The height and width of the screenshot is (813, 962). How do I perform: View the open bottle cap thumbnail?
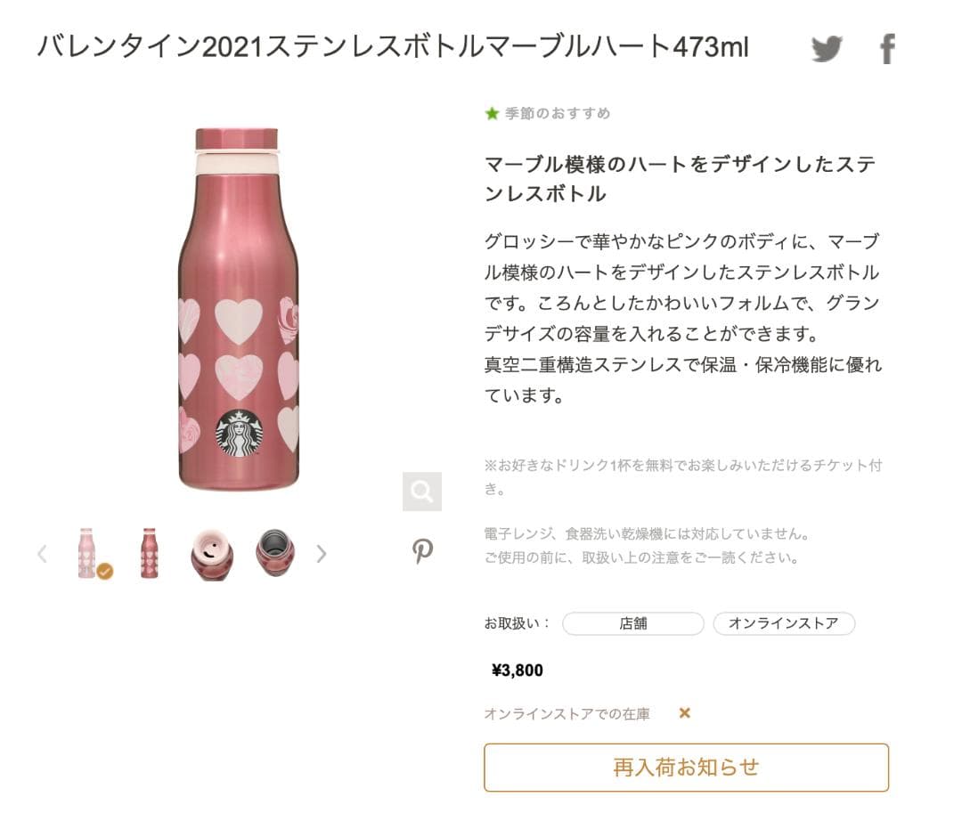tap(211, 554)
